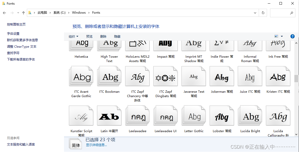Select the Impact font icon
Image resolution: width=299 pixels, height=152 pixels.
pos(166,46)
